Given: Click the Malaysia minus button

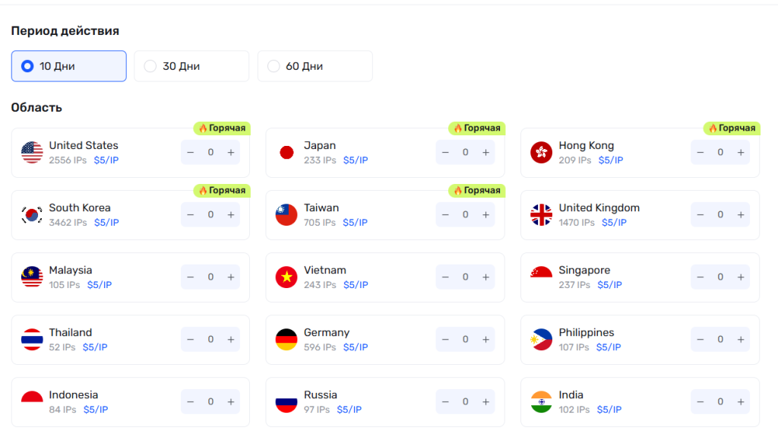Looking at the screenshot, I should click(191, 277).
